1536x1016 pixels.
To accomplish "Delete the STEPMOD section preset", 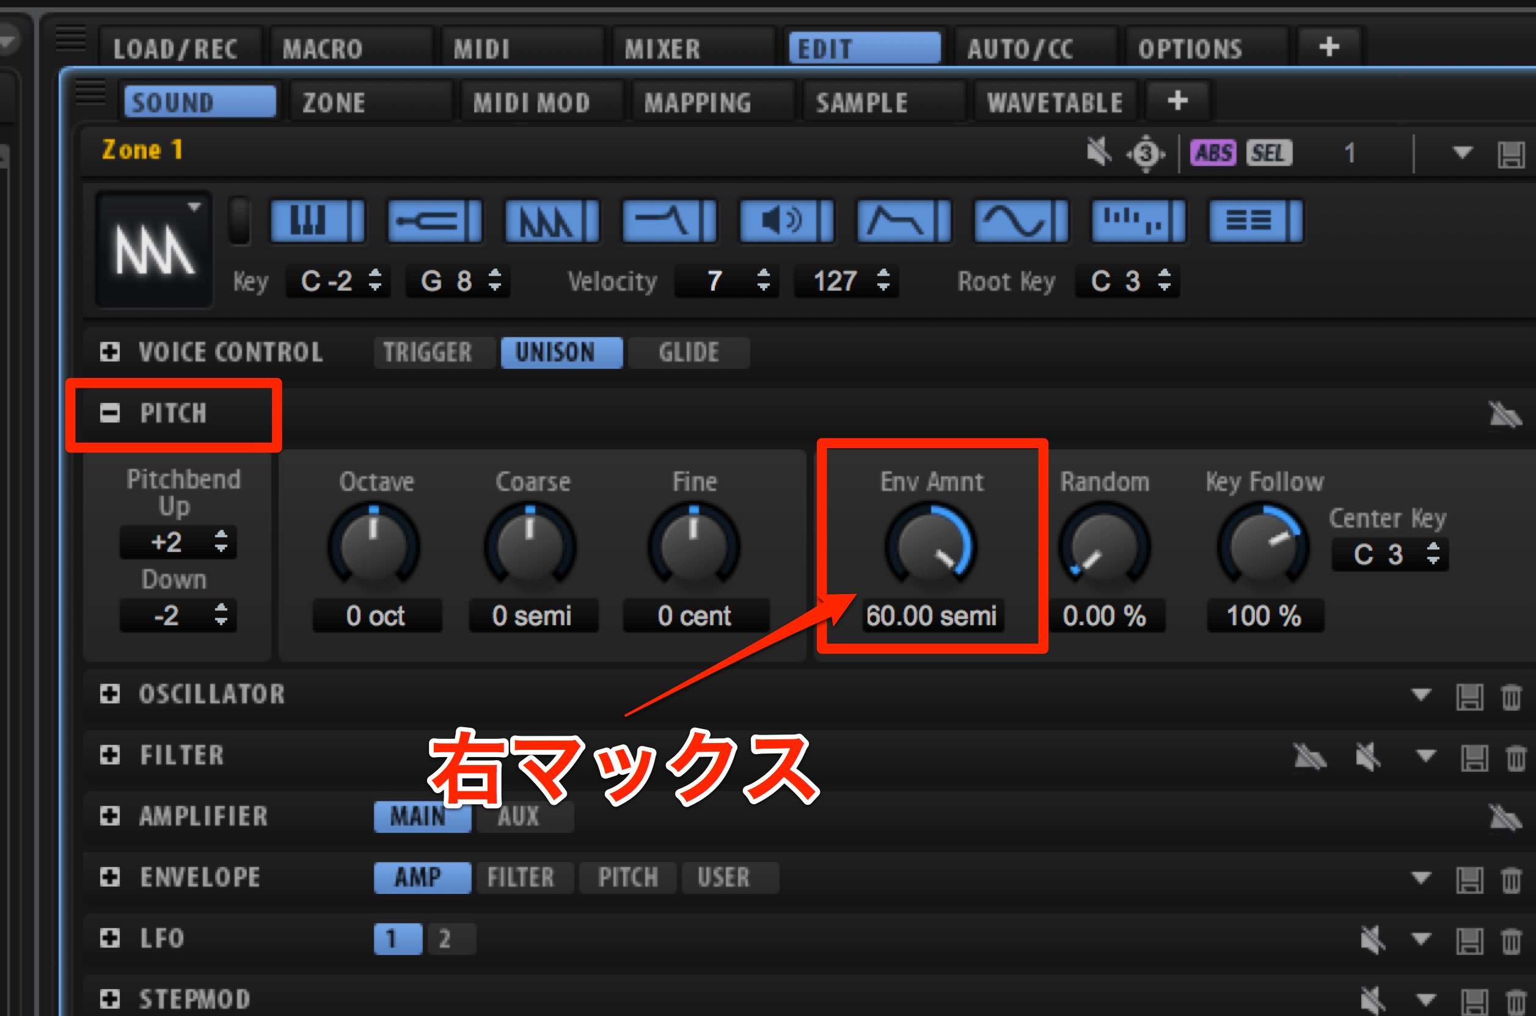I will [x=1516, y=1002].
